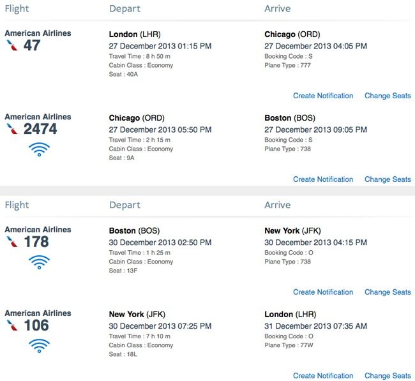Change Seats for flight 47
415x381 pixels.
tap(388, 96)
